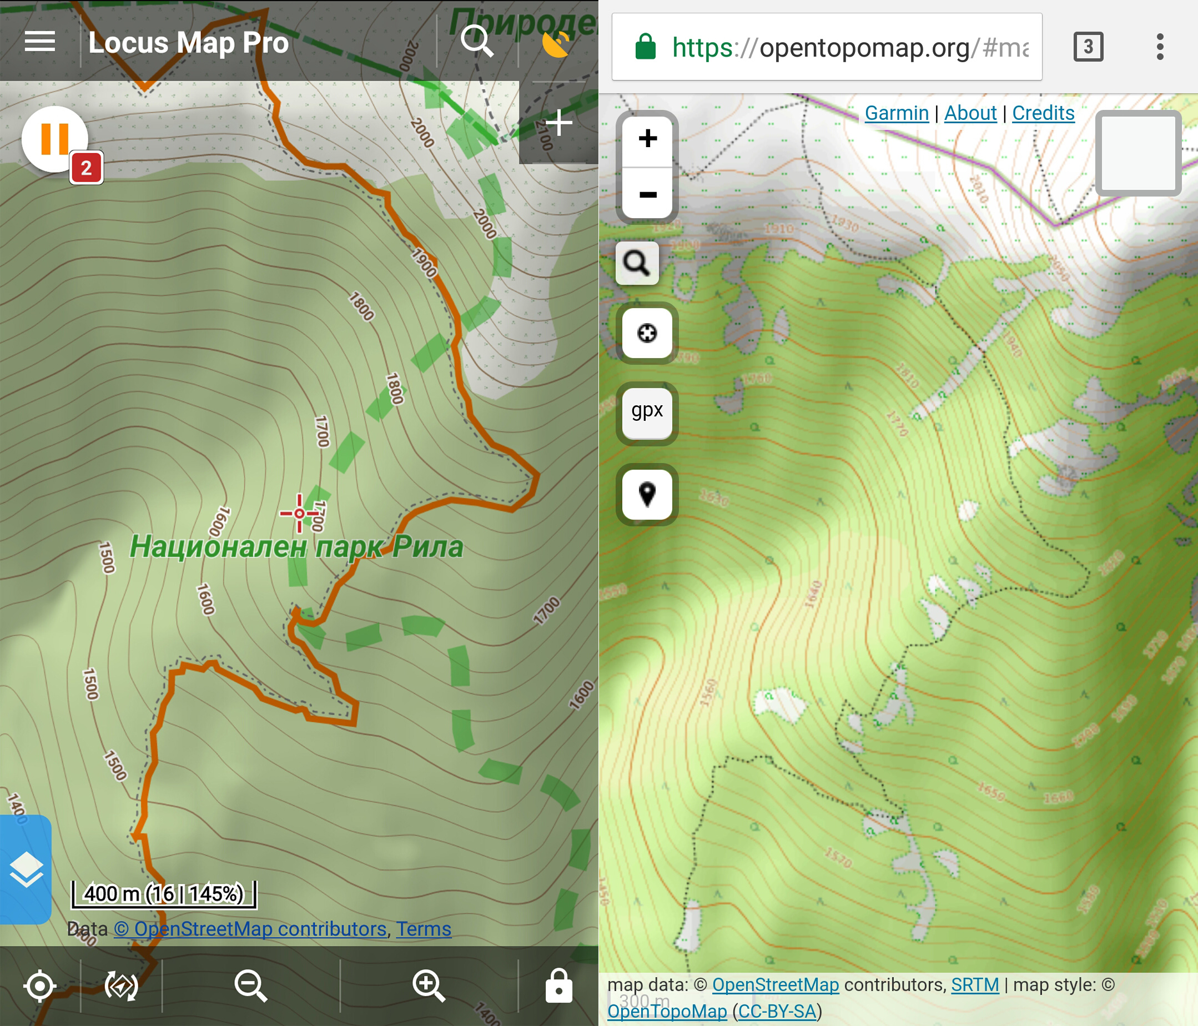The image size is (1198, 1026).
Task: Toggle map rotation mode icon
Action: [121, 985]
